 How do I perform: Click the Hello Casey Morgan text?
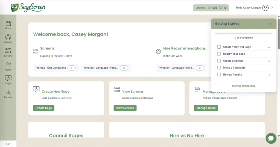(248, 8)
